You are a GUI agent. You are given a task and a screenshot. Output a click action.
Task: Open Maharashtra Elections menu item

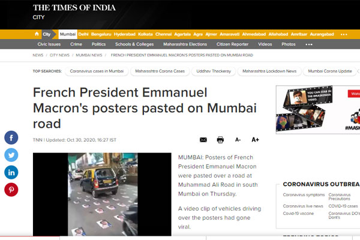[185, 44]
